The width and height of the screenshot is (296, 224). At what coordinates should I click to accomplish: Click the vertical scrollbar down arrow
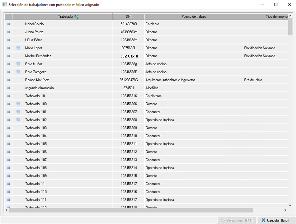pos(290,205)
